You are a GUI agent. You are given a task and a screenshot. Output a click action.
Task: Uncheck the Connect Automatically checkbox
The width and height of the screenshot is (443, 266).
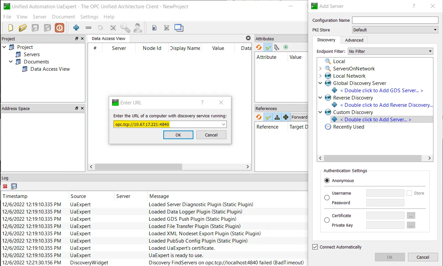(315, 247)
